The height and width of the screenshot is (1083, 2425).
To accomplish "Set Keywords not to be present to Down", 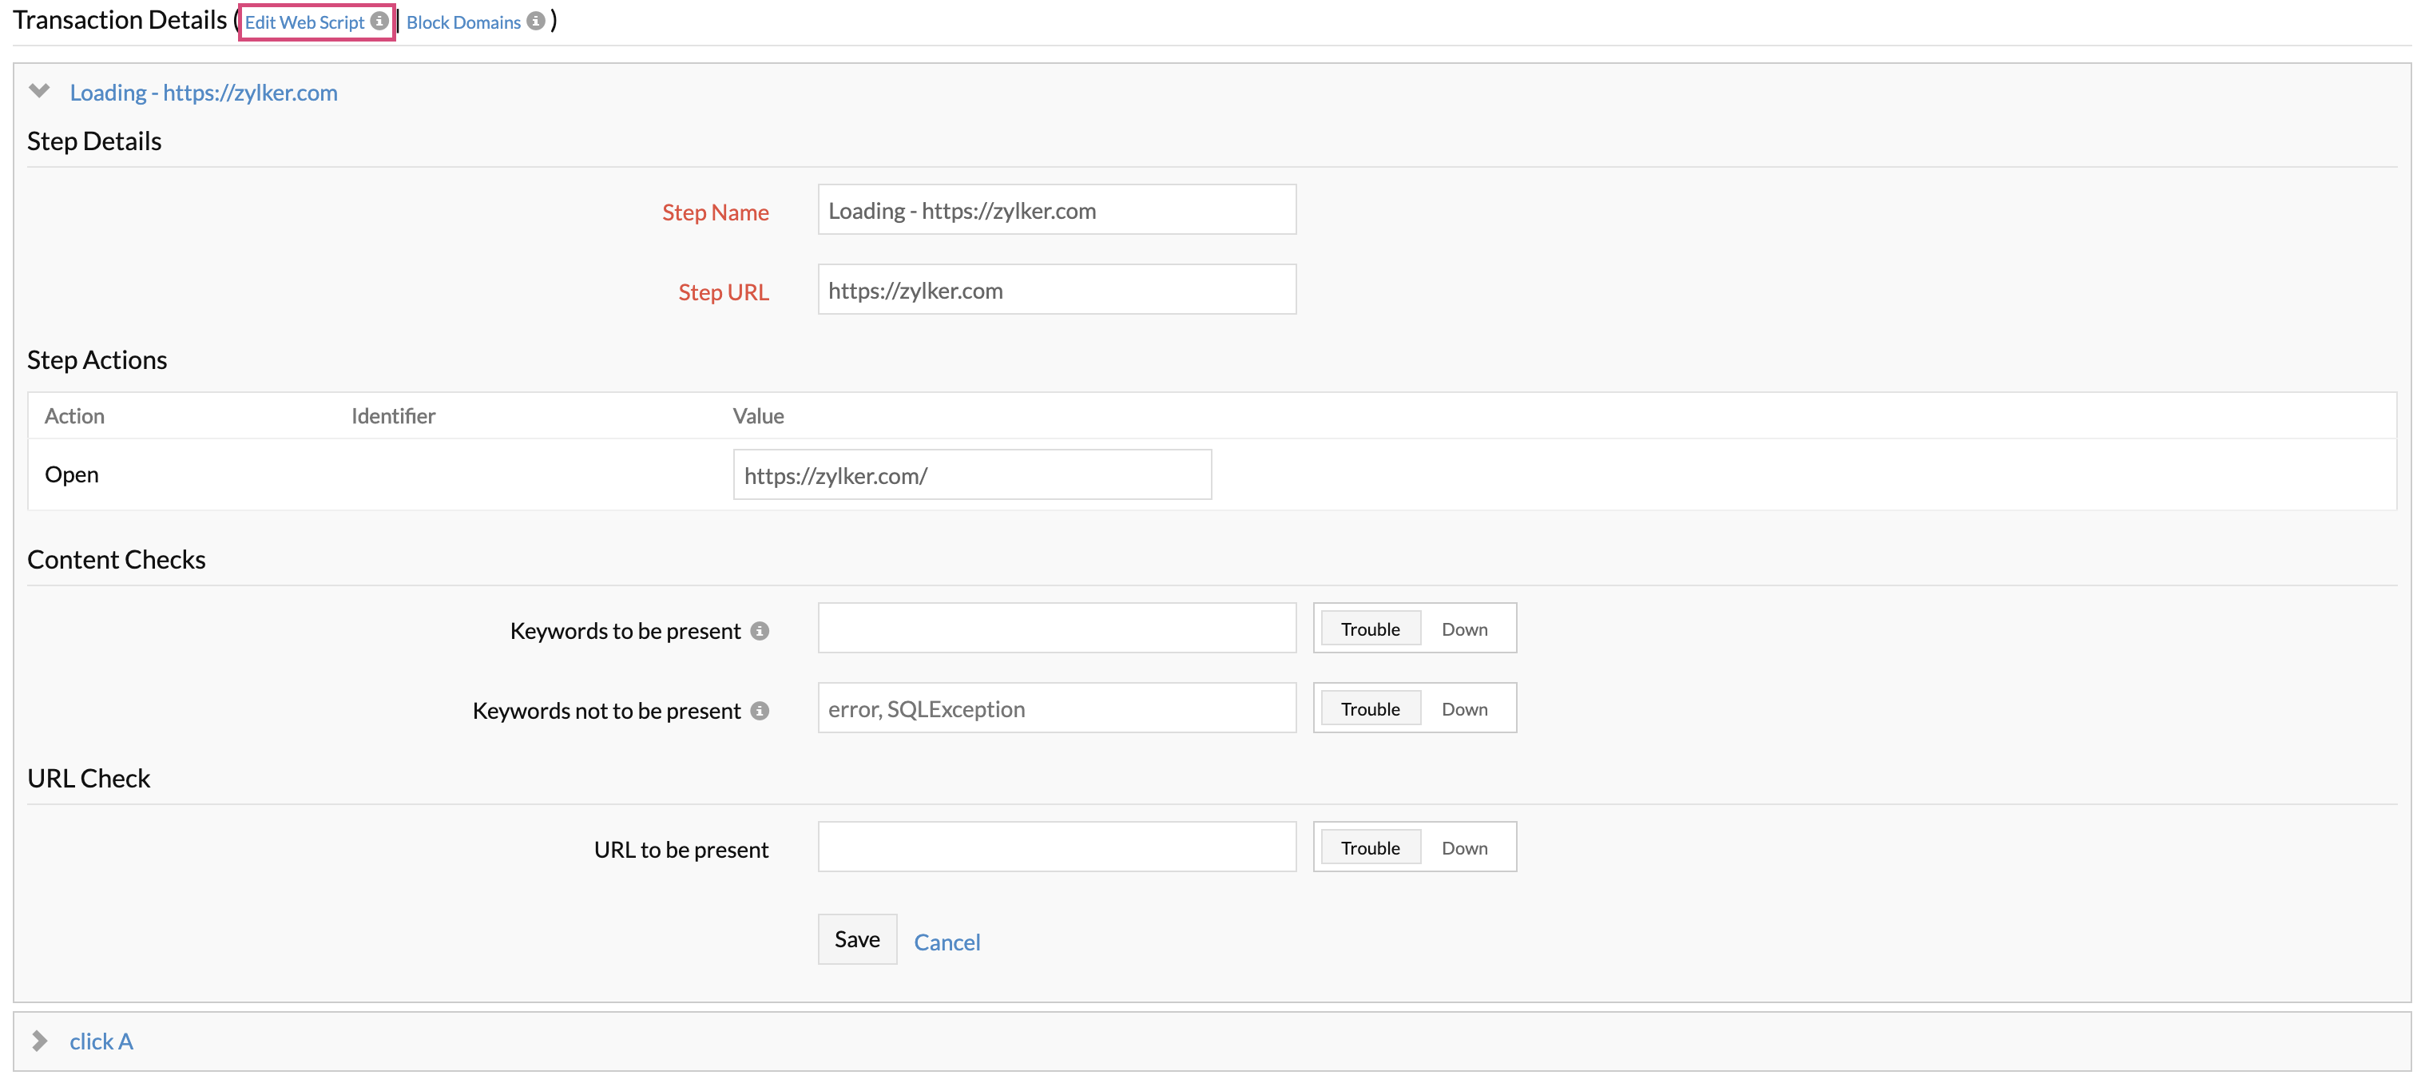I will [1464, 708].
